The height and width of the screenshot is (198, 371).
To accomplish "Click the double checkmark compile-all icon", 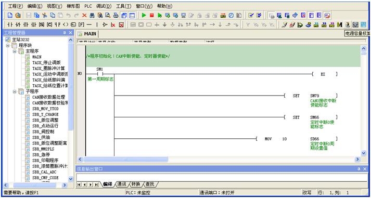I will [x=259, y=16].
